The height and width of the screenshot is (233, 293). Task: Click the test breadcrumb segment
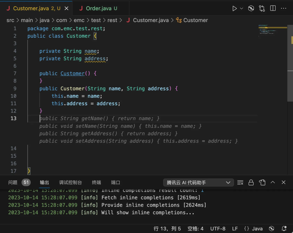96,20
